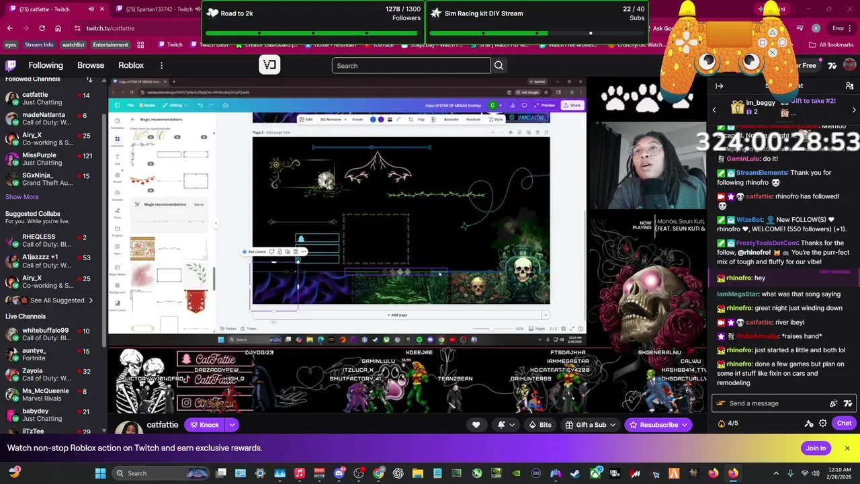Click the Join In promo button
This screenshot has height=484, width=860.
(x=816, y=448)
